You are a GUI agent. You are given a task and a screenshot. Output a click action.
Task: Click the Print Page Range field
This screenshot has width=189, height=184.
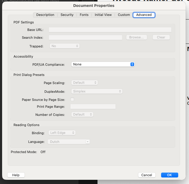point(93,107)
